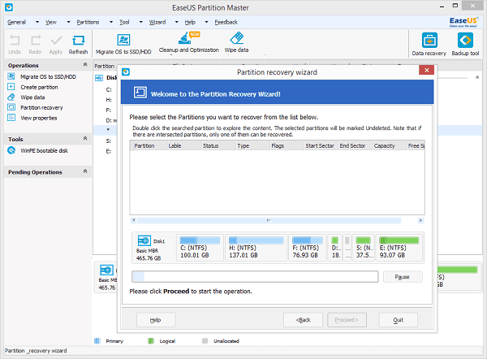Open the Wizard menu
The image size is (487, 359).
157,22
